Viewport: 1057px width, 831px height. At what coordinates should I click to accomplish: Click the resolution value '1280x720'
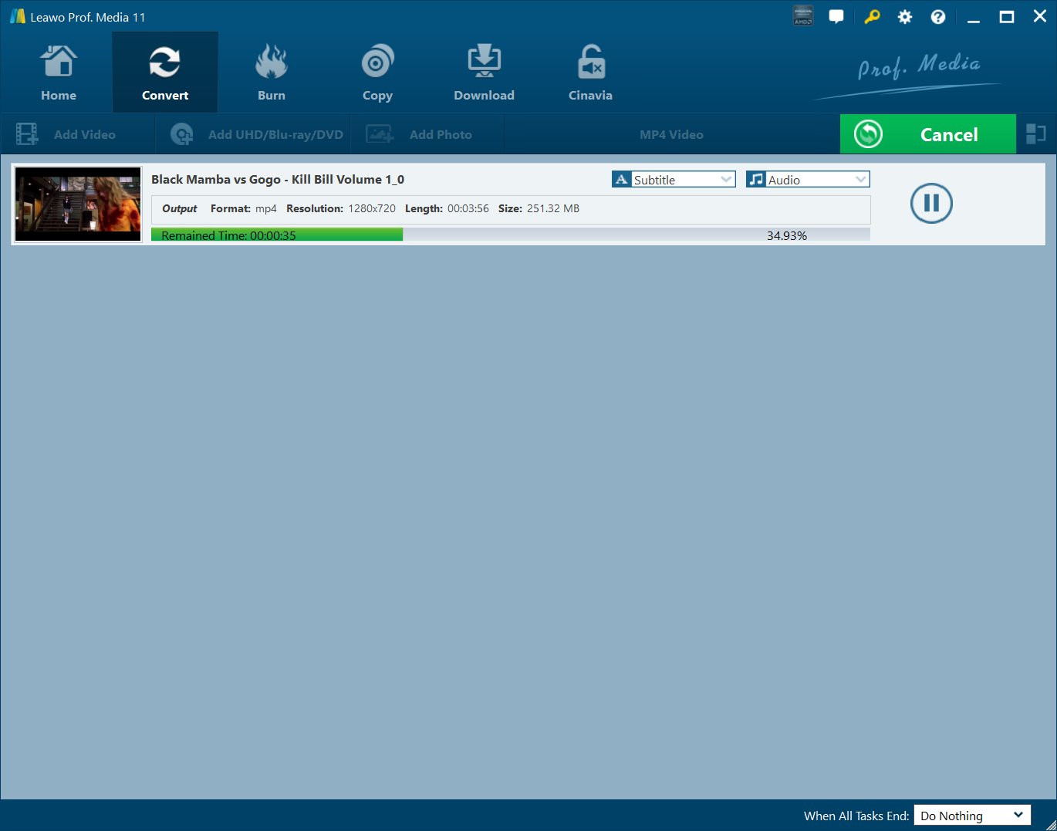coord(372,208)
